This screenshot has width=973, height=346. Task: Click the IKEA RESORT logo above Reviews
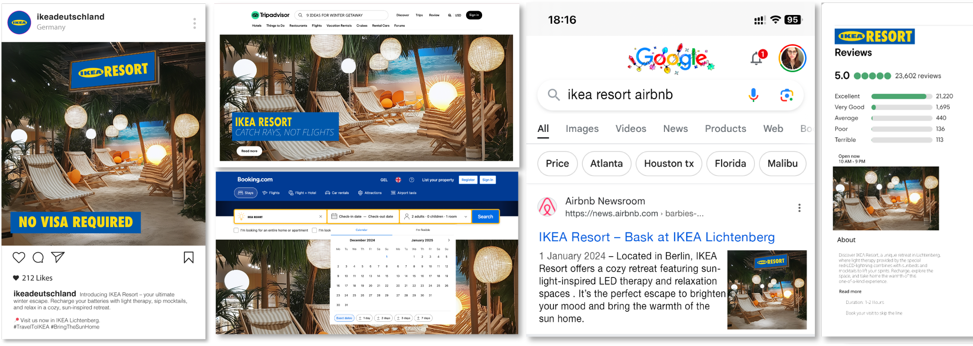[874, 36]
